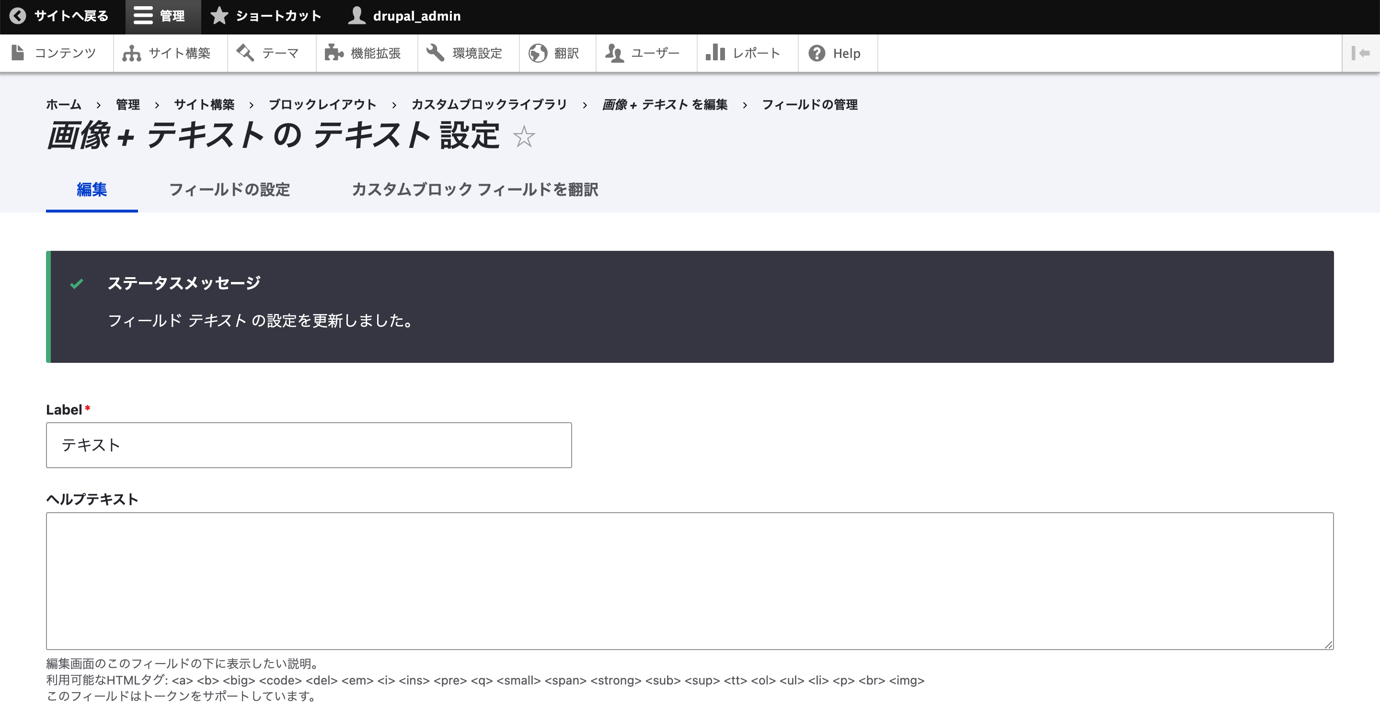Click the ユーザー people icon

pyautogui.click(x=614, y=53)
